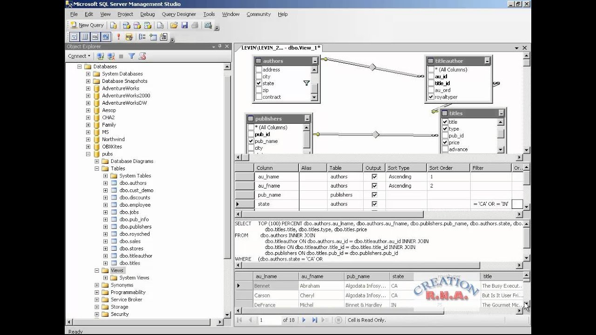Check All Columns in titleauthor table
The height and width of the screenshot is (335, 596).
pyautogui.click(x=431, y=70)
